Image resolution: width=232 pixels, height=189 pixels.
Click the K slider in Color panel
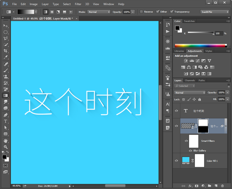pos(200,32)
